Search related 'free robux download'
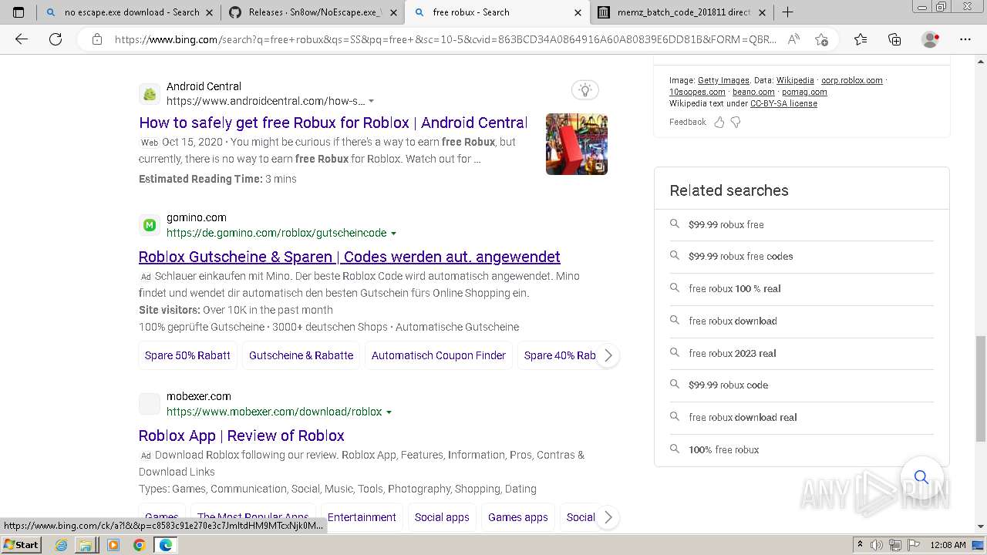987x555 pixels. (x=802, y=321)
